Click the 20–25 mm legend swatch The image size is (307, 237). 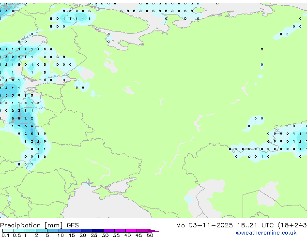87,231
